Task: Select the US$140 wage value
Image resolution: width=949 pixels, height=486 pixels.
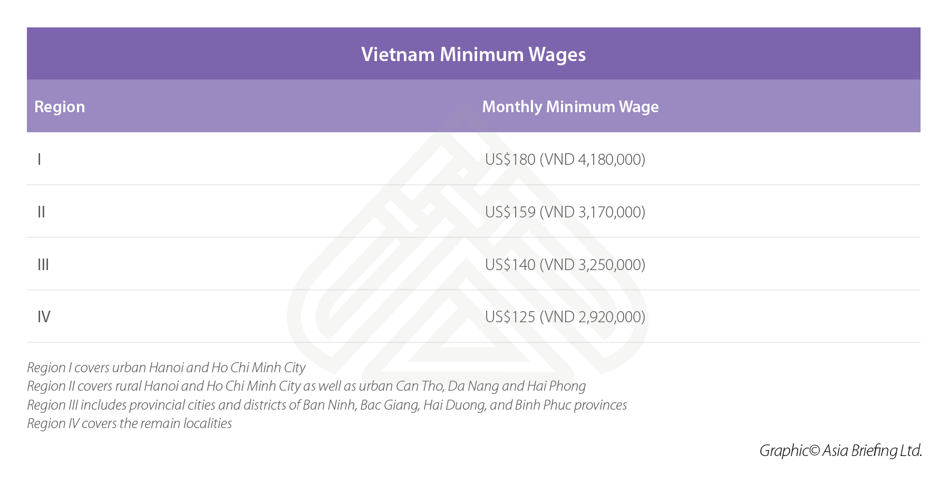Action: coord(510,264)
